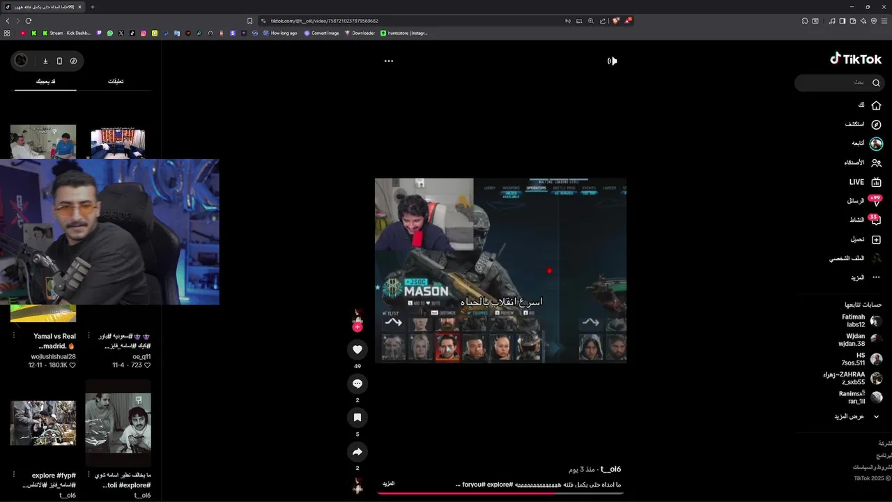The width and height of the screenshot is (892, 502).
Task: Mute the video with the speaker icon
Action: coord(612,61)
